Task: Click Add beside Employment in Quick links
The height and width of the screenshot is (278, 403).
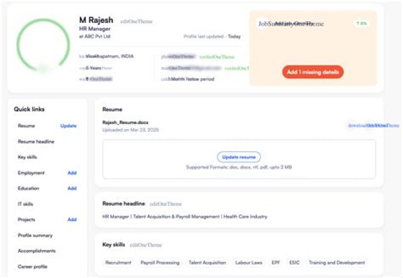Action: [x=72, y=173]
